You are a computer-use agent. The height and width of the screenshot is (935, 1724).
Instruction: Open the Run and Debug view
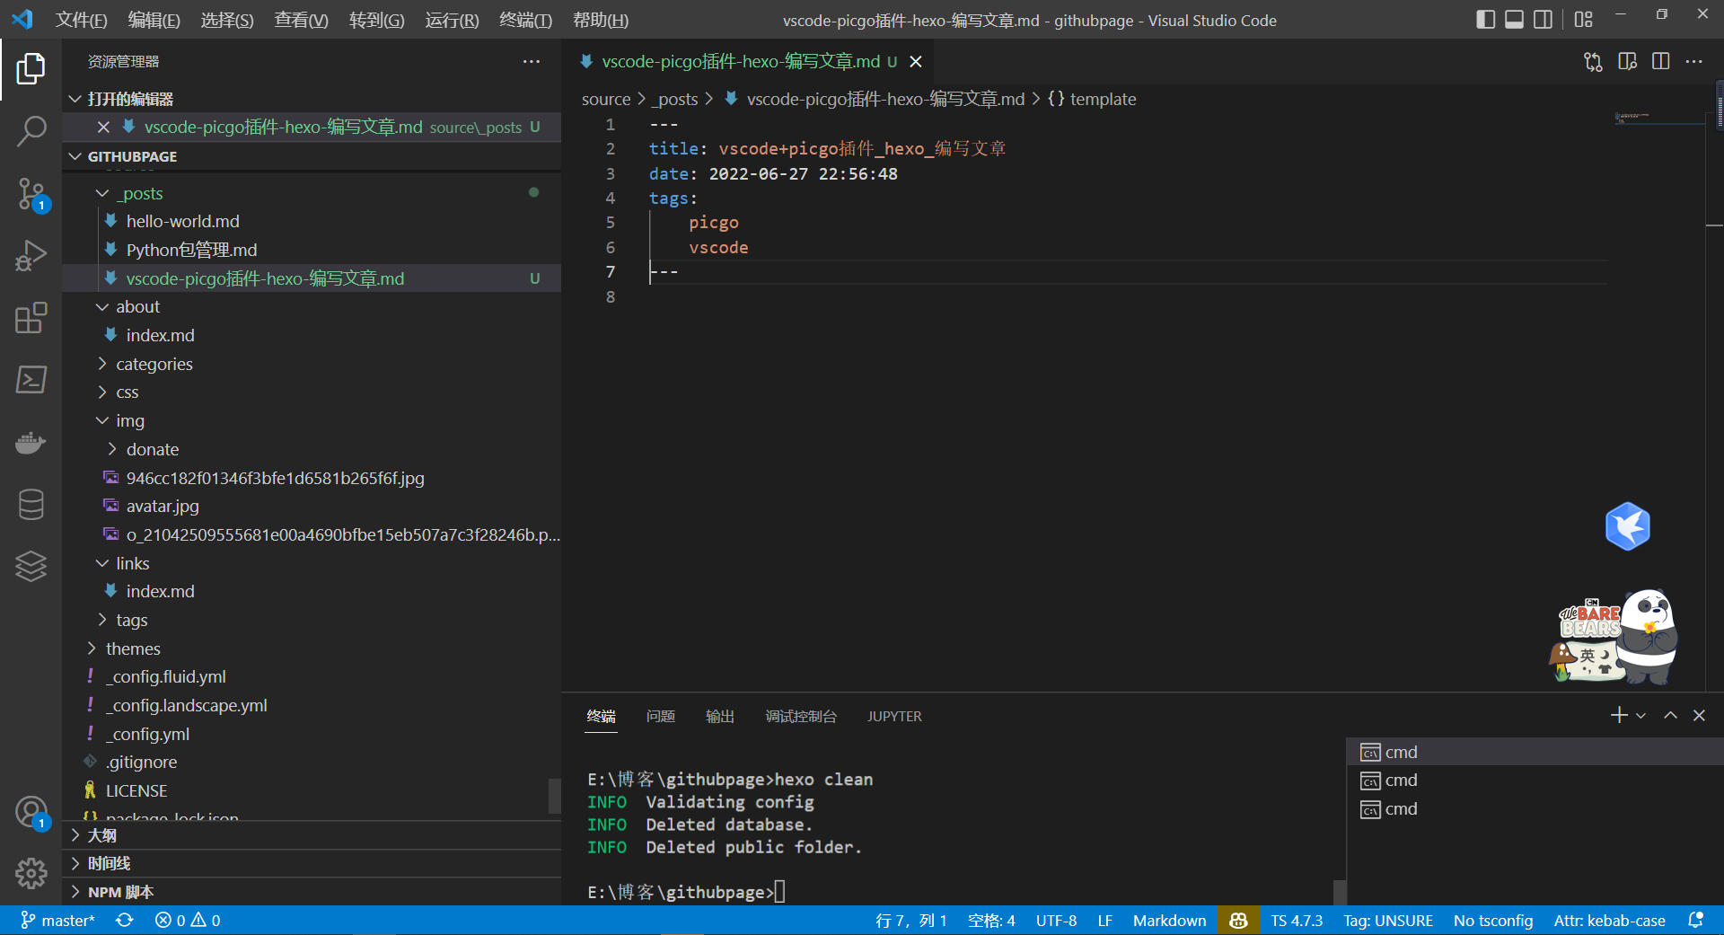[x=31, y=255]
